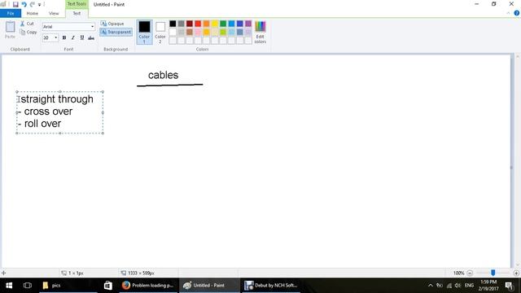Click the network tray icon

pos(449,286)
